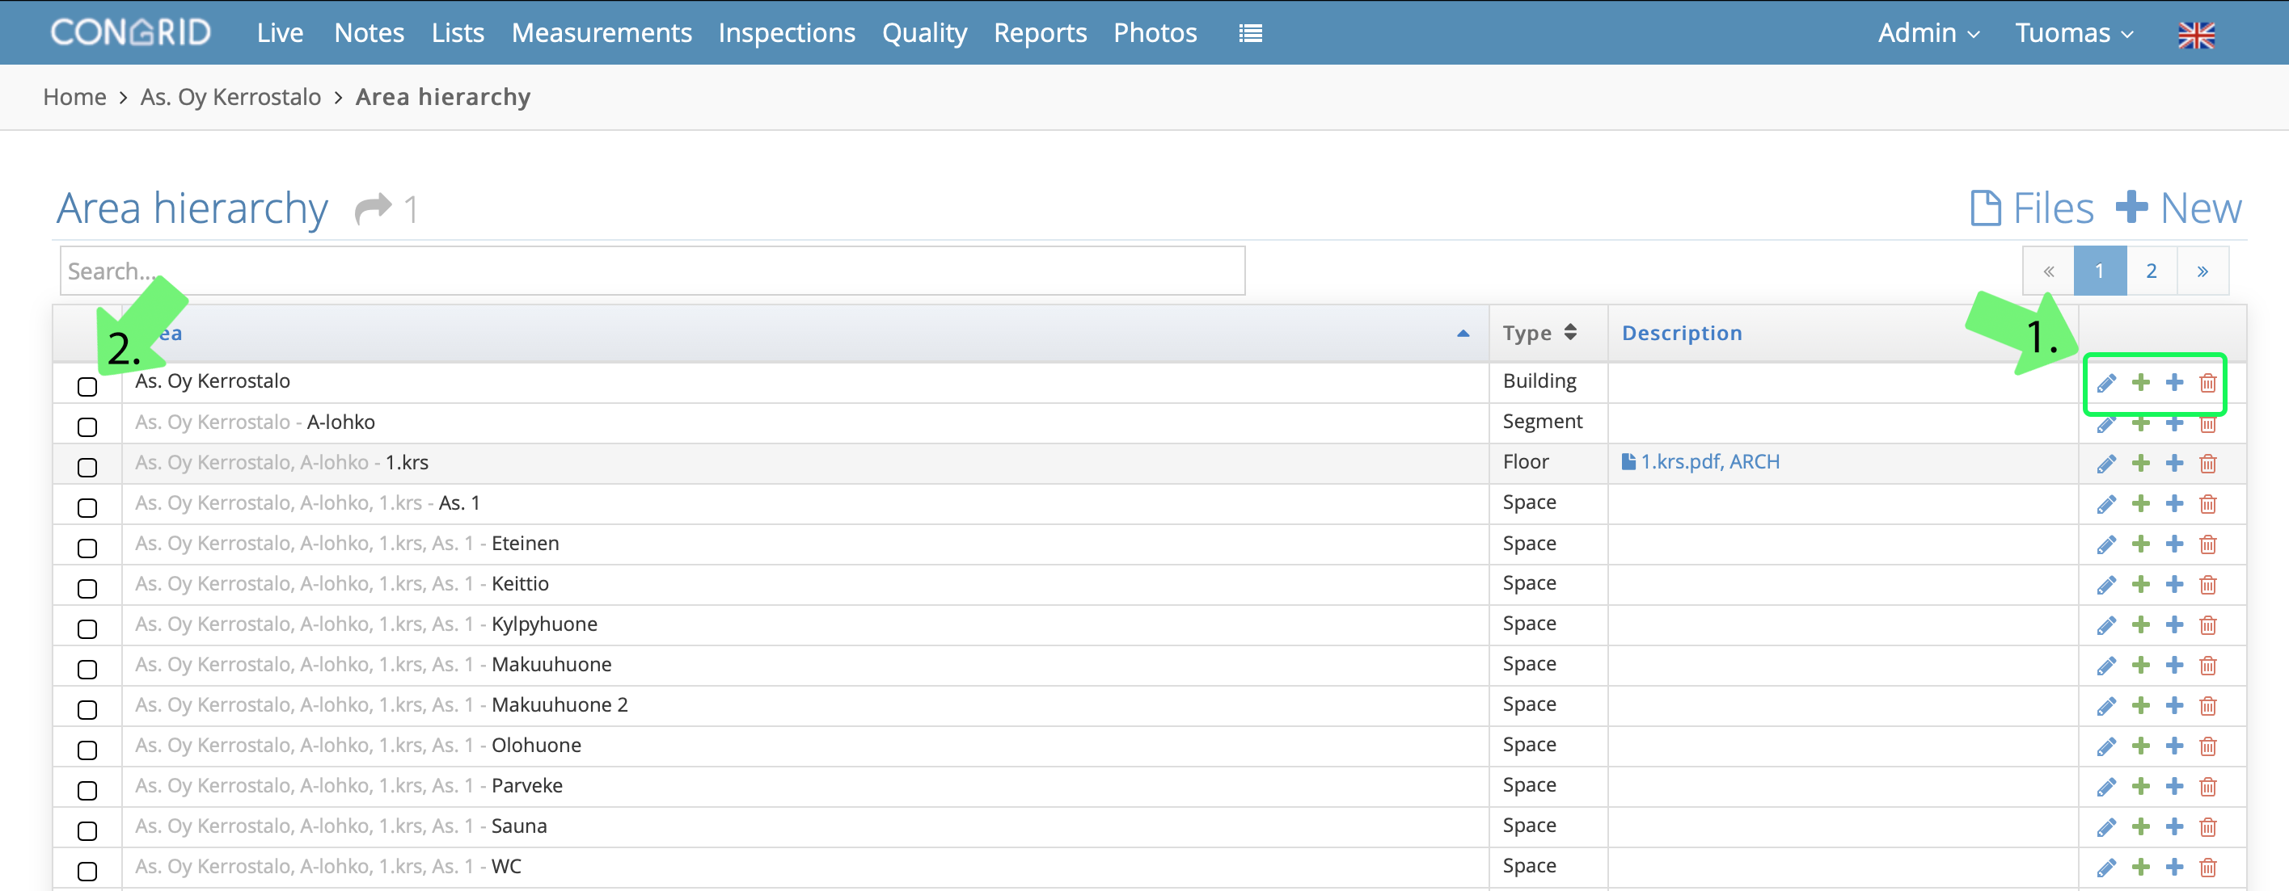
Task: Open the Measurements menu item
Action: coord(602,33)
